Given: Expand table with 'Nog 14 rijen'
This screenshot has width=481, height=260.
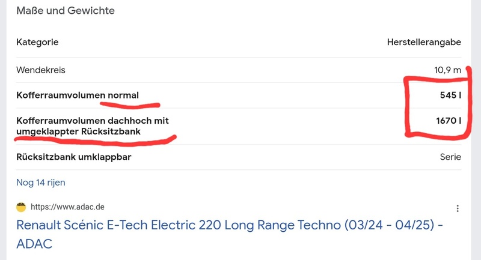Looking at the screenshot, I should [x=41, y=182].
